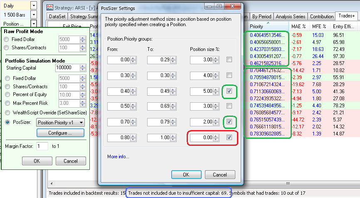The height and width of the screenshot is (198, 360).
Task: Enable checkbox for 0.00 to 0.29 group
Action: pyautogui.click(x=229, y=60)
